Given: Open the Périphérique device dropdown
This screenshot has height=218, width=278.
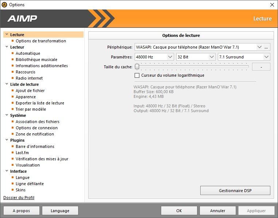Looking at the screenshot, I should click(259, 47).
